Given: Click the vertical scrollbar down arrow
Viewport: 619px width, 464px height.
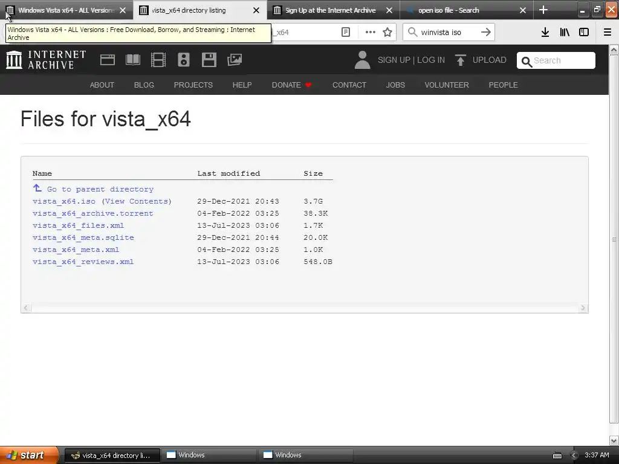Looking at the screenshot, I should (614, 440).
